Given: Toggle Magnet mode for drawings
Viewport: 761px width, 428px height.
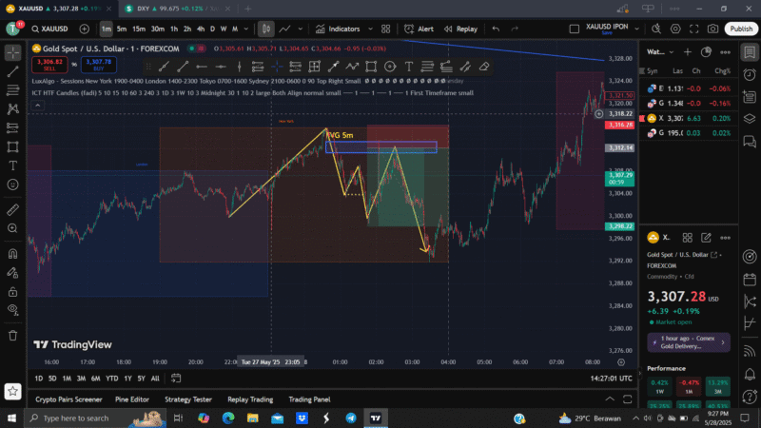Looking at the screenshot, I should (x=13, y=253).
